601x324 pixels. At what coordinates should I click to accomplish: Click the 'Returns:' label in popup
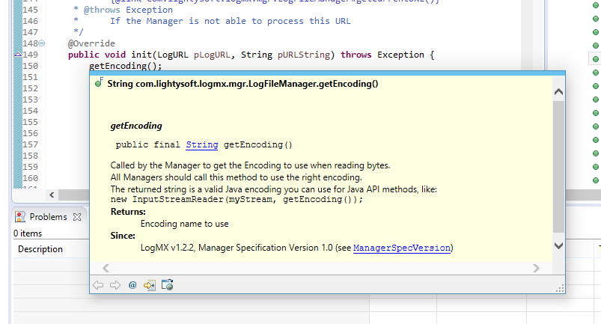(x=128, y=212)
